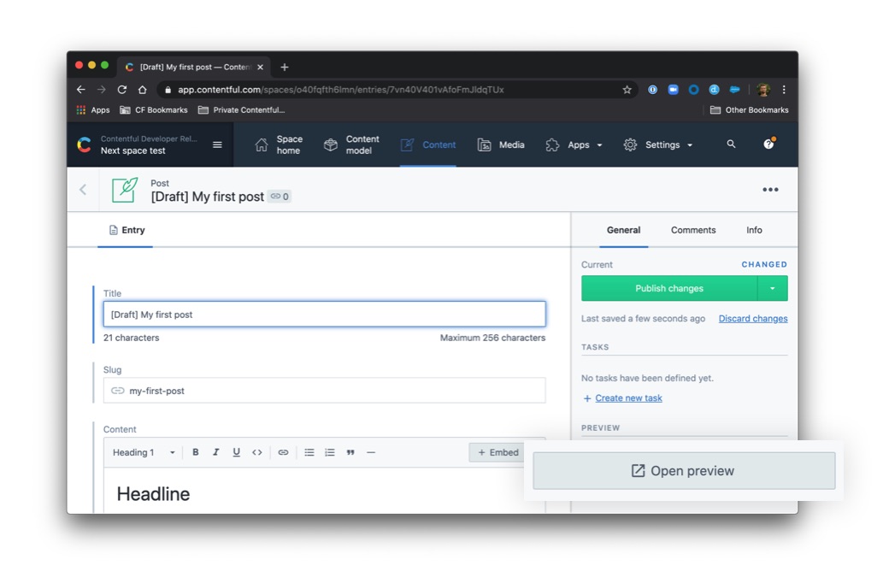Open the help question-mark icon
The height and width of the screenshot is (583, 883).
(x=768, y=144)
